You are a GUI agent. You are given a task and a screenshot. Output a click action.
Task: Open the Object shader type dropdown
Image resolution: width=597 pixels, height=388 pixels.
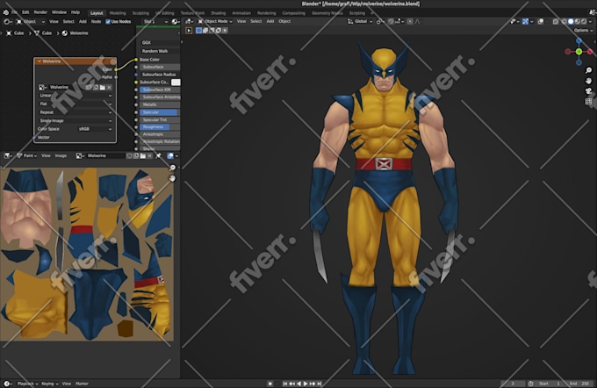point(30,22)
